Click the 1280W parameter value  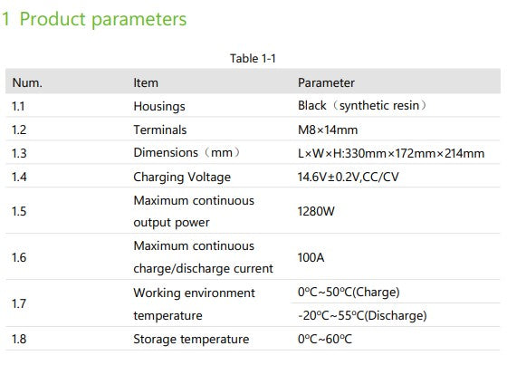tap(316, 211)
